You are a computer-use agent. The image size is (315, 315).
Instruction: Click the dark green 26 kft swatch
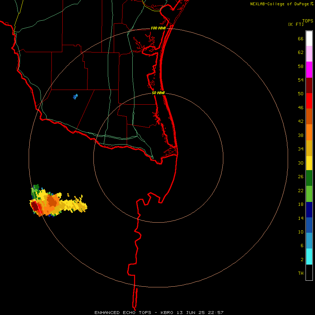309,178
